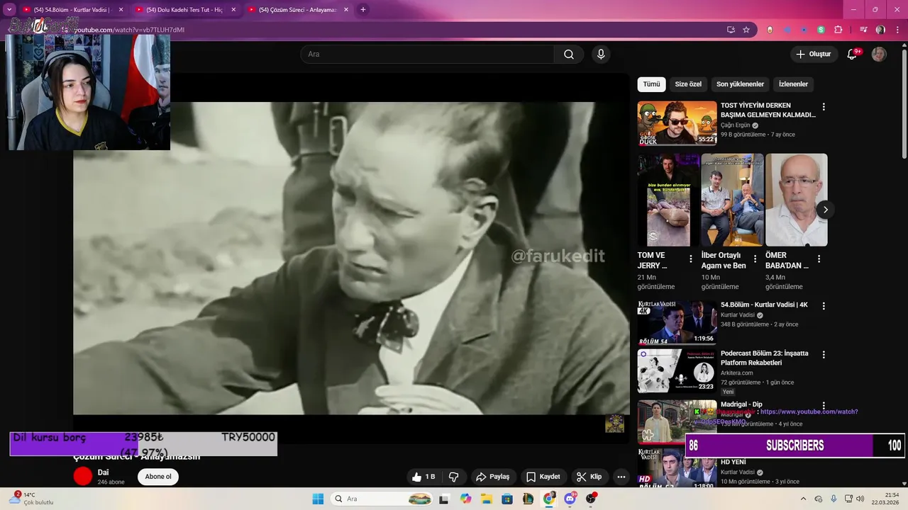Open the Windows Start menu
This screenshot has width=908, height=510.
[317, 499]
